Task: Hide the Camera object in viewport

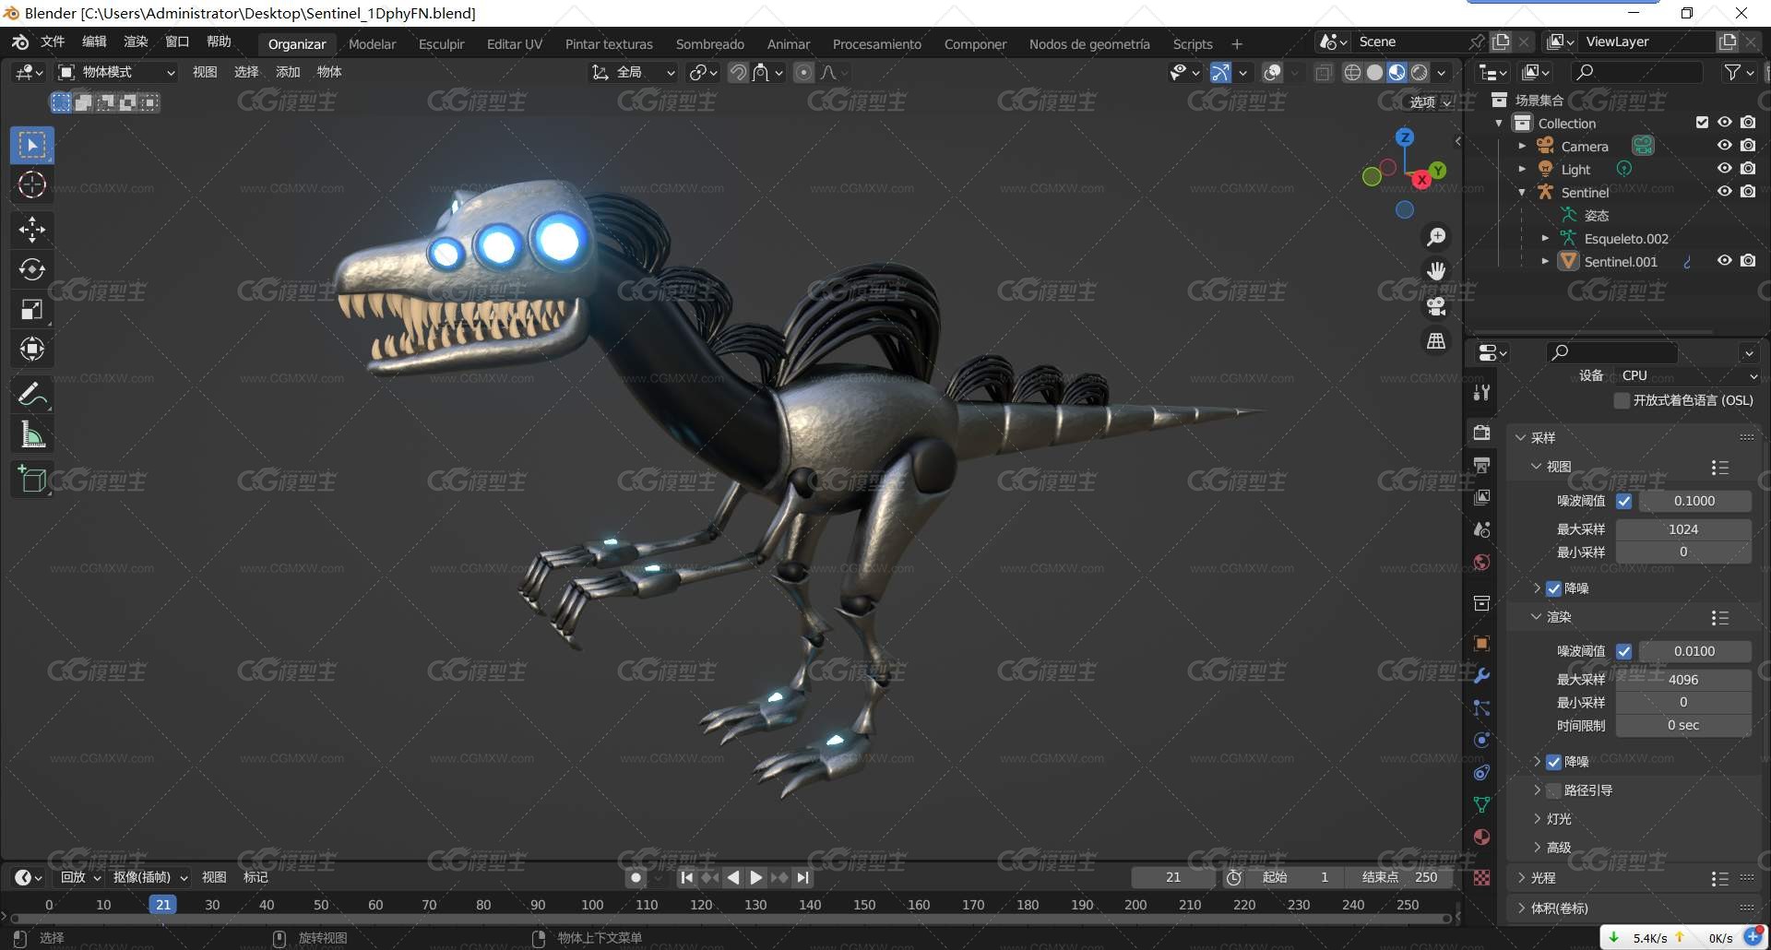Action: pyautogui.click(x=1724, y=145)
